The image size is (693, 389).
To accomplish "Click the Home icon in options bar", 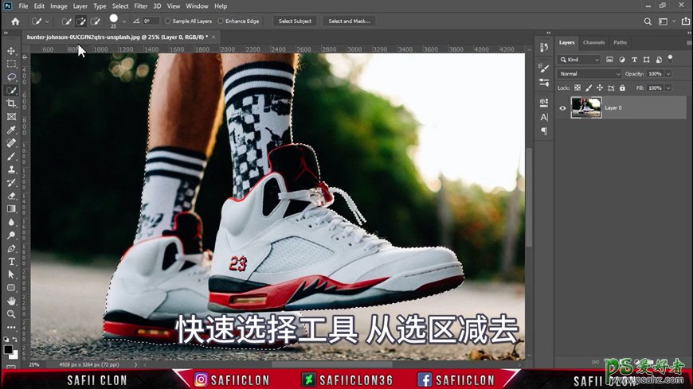I will (x=15, y=21).
